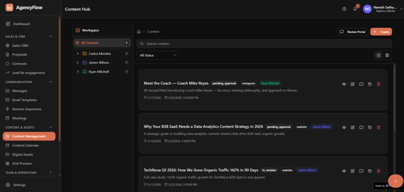This screenshot has width=404, height=192.
Task: Expand the Team & Operations section
Action: pos(51,172)
